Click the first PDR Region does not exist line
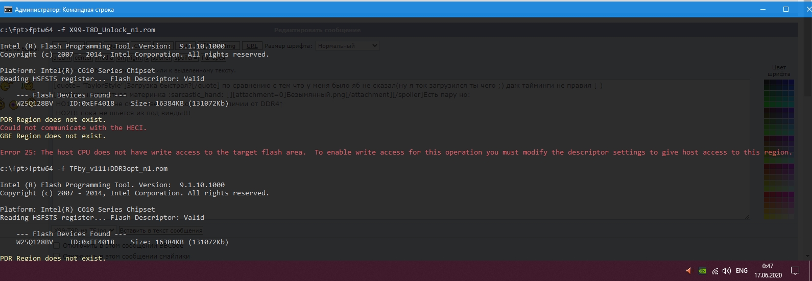This screenshot has width=812, height=281. click(53, 120)
